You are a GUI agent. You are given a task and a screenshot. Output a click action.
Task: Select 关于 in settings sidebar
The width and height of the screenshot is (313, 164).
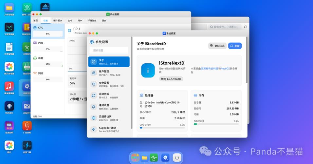(109, 62)
